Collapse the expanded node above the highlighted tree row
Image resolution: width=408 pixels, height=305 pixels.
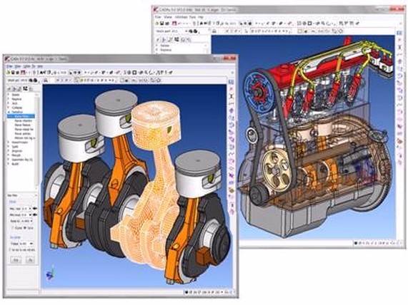click(x=9, y=112)
